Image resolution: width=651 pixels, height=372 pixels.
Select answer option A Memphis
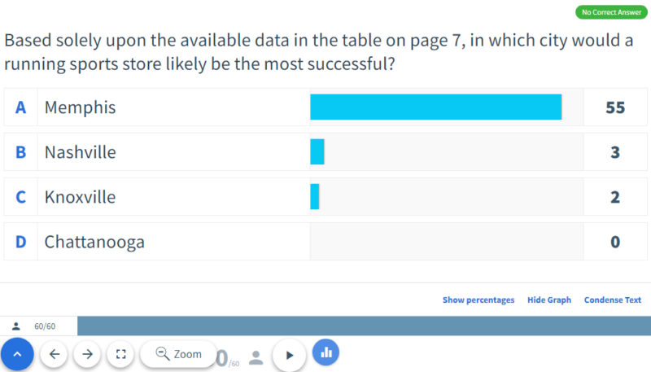tap(325, 107)
